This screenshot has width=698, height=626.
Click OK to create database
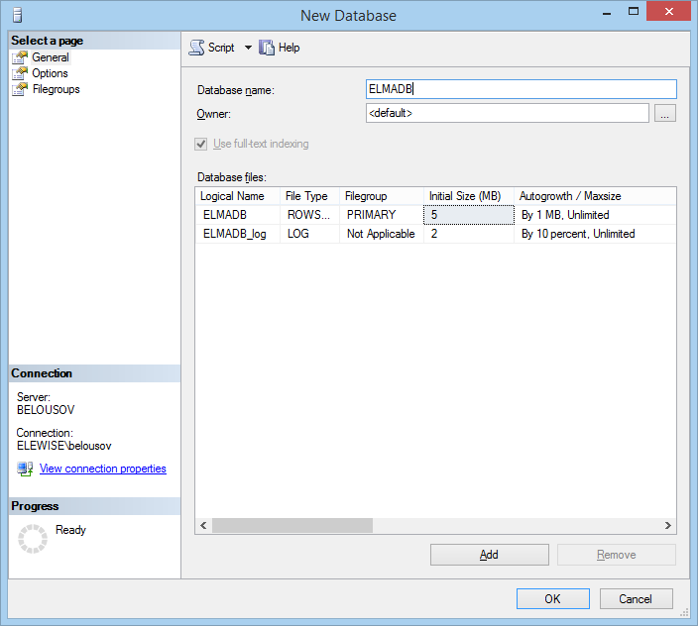pyautogui.click(x=552, y=598)
